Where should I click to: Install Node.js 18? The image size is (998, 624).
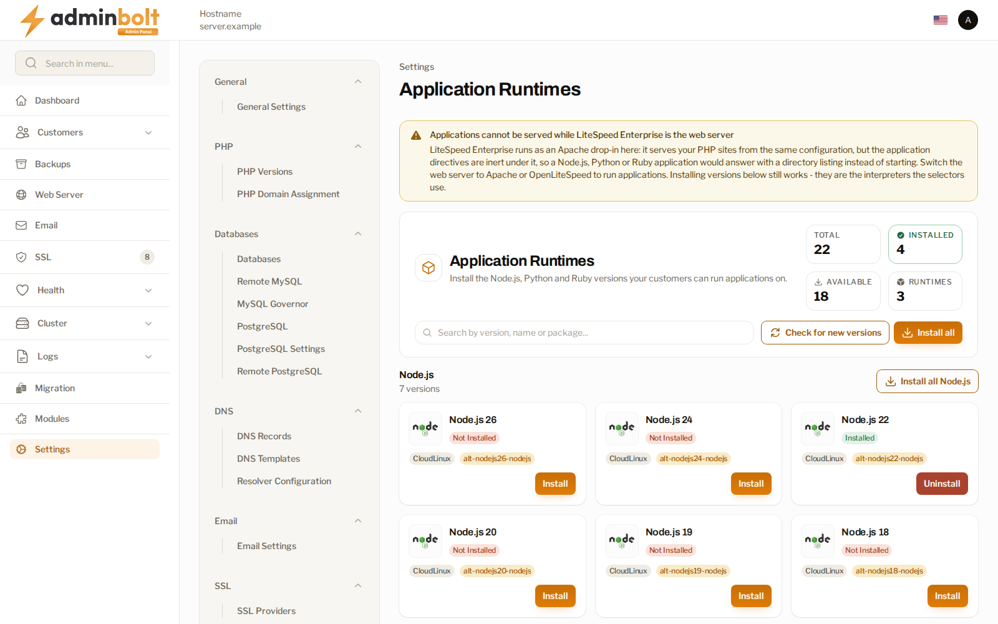click(x=947, y=596)
